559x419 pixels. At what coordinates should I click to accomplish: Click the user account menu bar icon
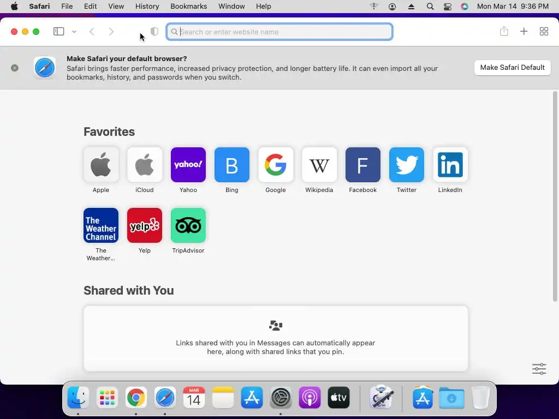click(x=392, y=7)
